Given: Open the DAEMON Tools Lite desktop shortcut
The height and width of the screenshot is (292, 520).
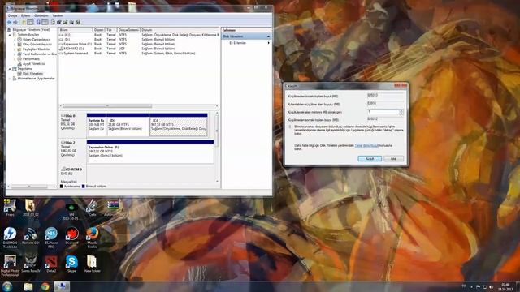Looking at the screenshot, I should (x=10, y=238).
